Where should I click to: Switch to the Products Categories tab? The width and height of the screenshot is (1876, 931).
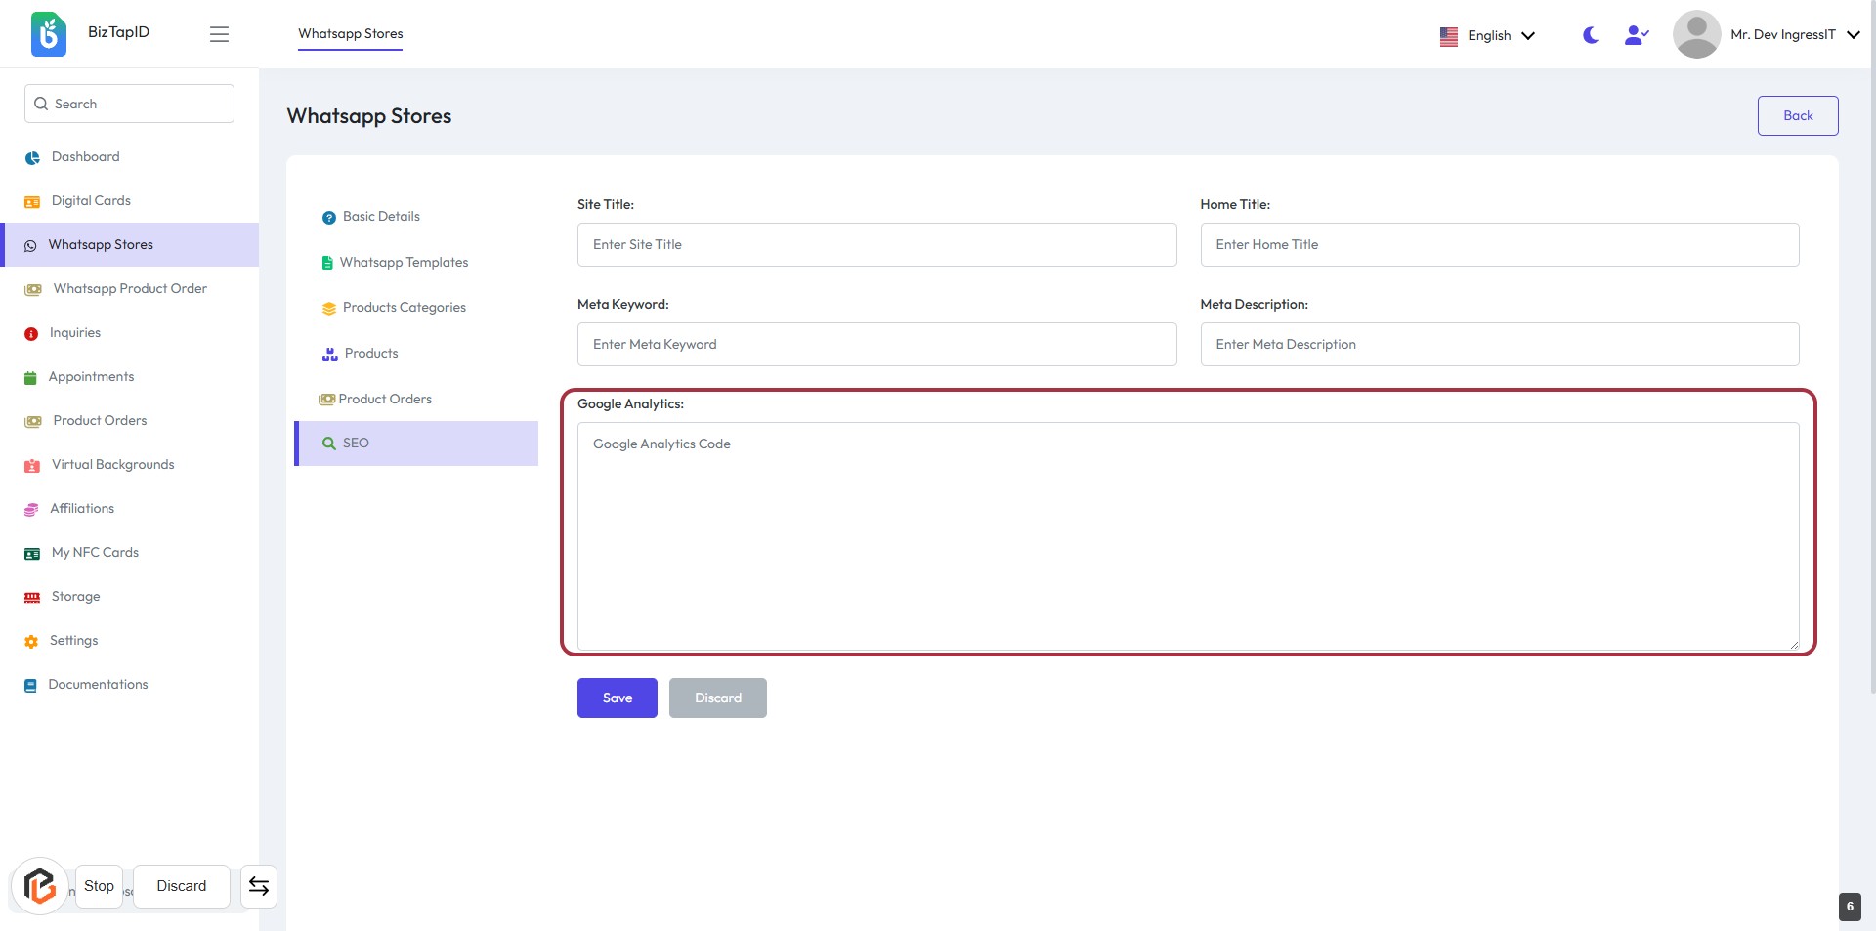tap(404, 307)
